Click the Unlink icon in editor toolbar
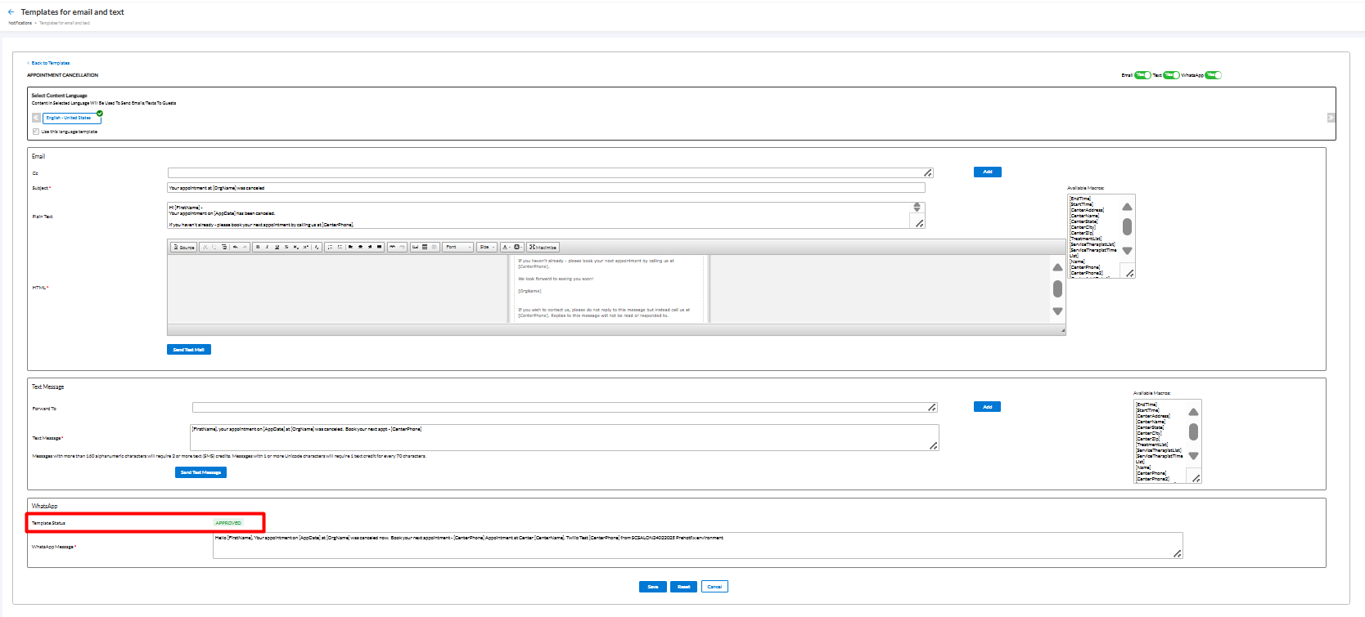The height and width of the screenshot is (617, 1365). (402, 247)
